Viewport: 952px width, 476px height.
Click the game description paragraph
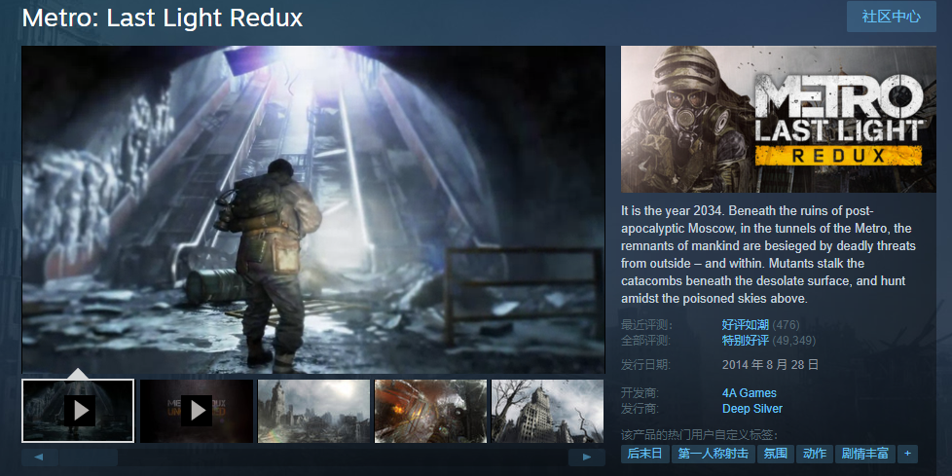coord(769,254)
